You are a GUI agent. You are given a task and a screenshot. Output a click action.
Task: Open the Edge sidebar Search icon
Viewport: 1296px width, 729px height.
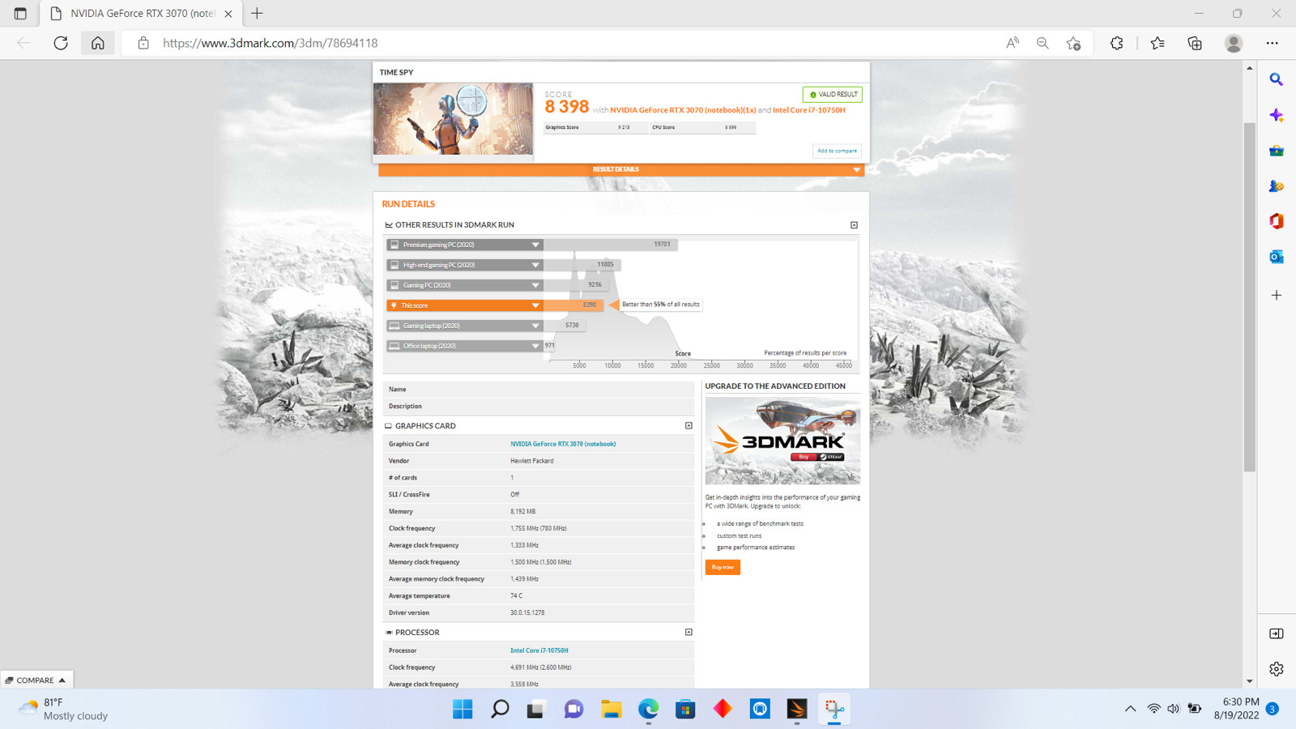coord(1277,79)
